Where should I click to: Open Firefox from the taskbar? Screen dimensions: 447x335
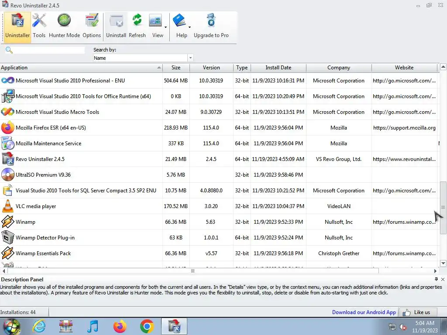[x=120, y=326]
